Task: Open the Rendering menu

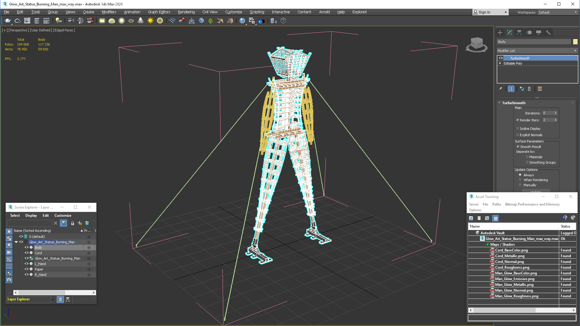Action: tap(186, 12)
